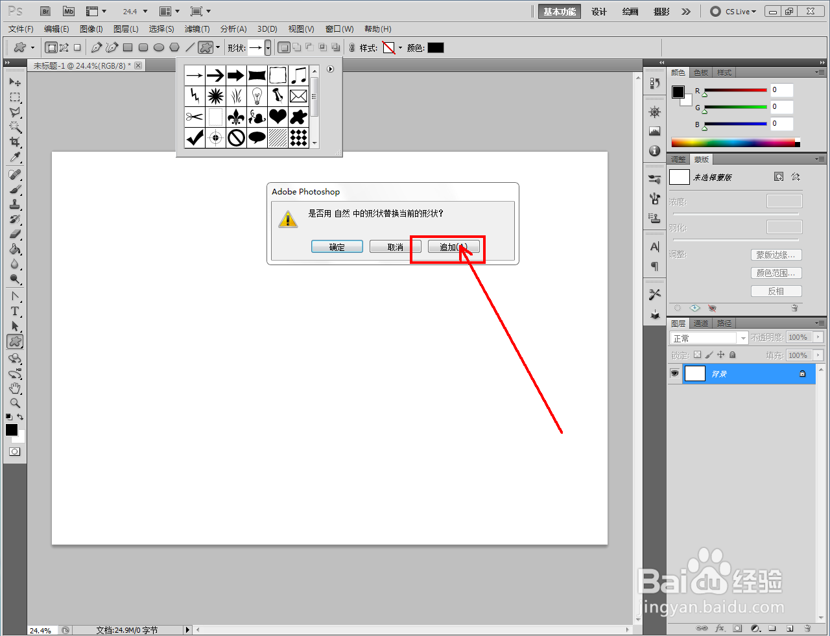Viewport: 830px width, 636px height.
Task: Expand more workspaces with the double chevron
Action: click(x=686, y=11)
